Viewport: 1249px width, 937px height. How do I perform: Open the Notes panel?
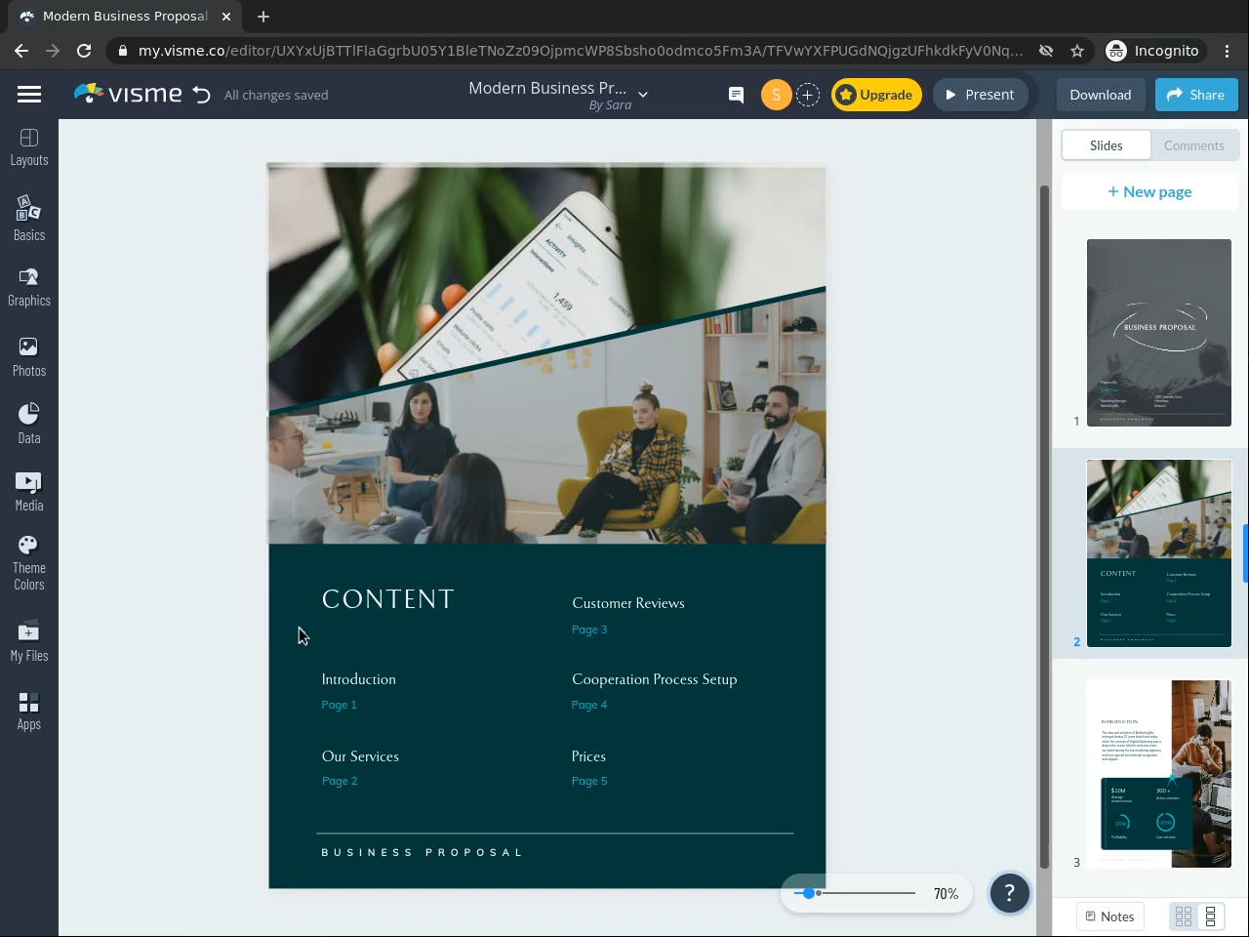pos(1110,917)
